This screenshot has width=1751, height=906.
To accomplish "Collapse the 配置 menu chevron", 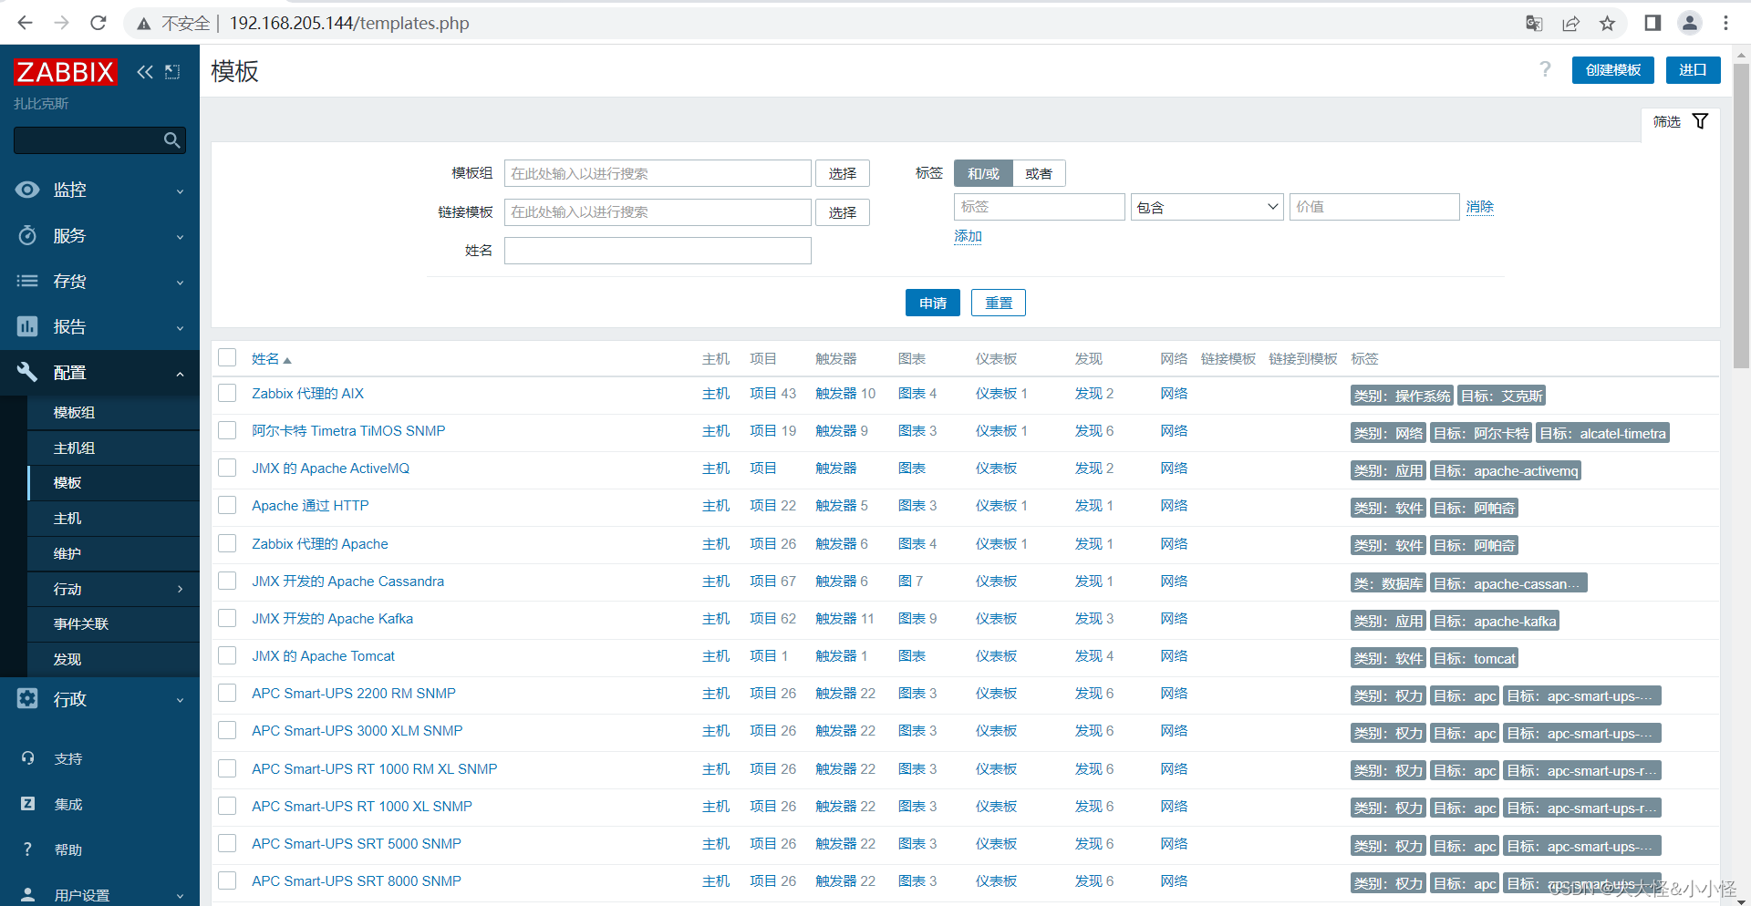I will [x=180, y=374].
